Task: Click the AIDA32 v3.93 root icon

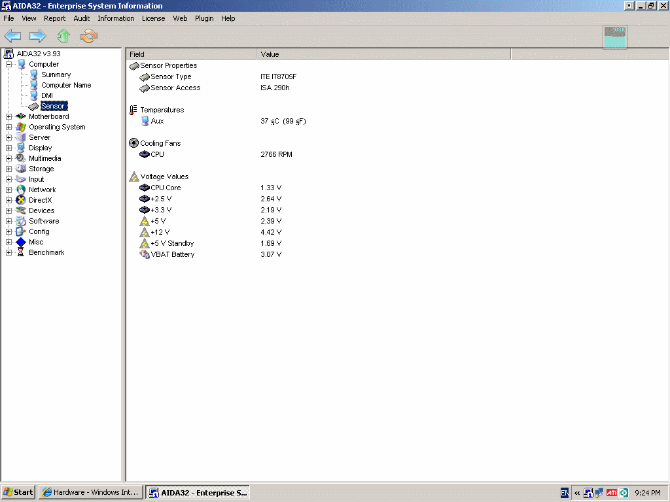Action: 9,54
